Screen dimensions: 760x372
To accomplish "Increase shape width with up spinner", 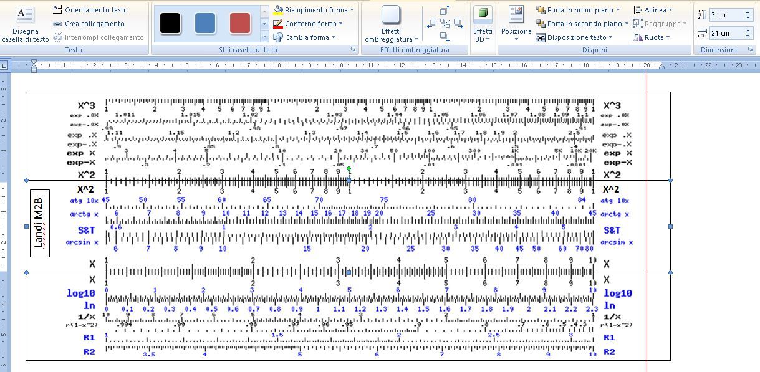I will (748, 30).
